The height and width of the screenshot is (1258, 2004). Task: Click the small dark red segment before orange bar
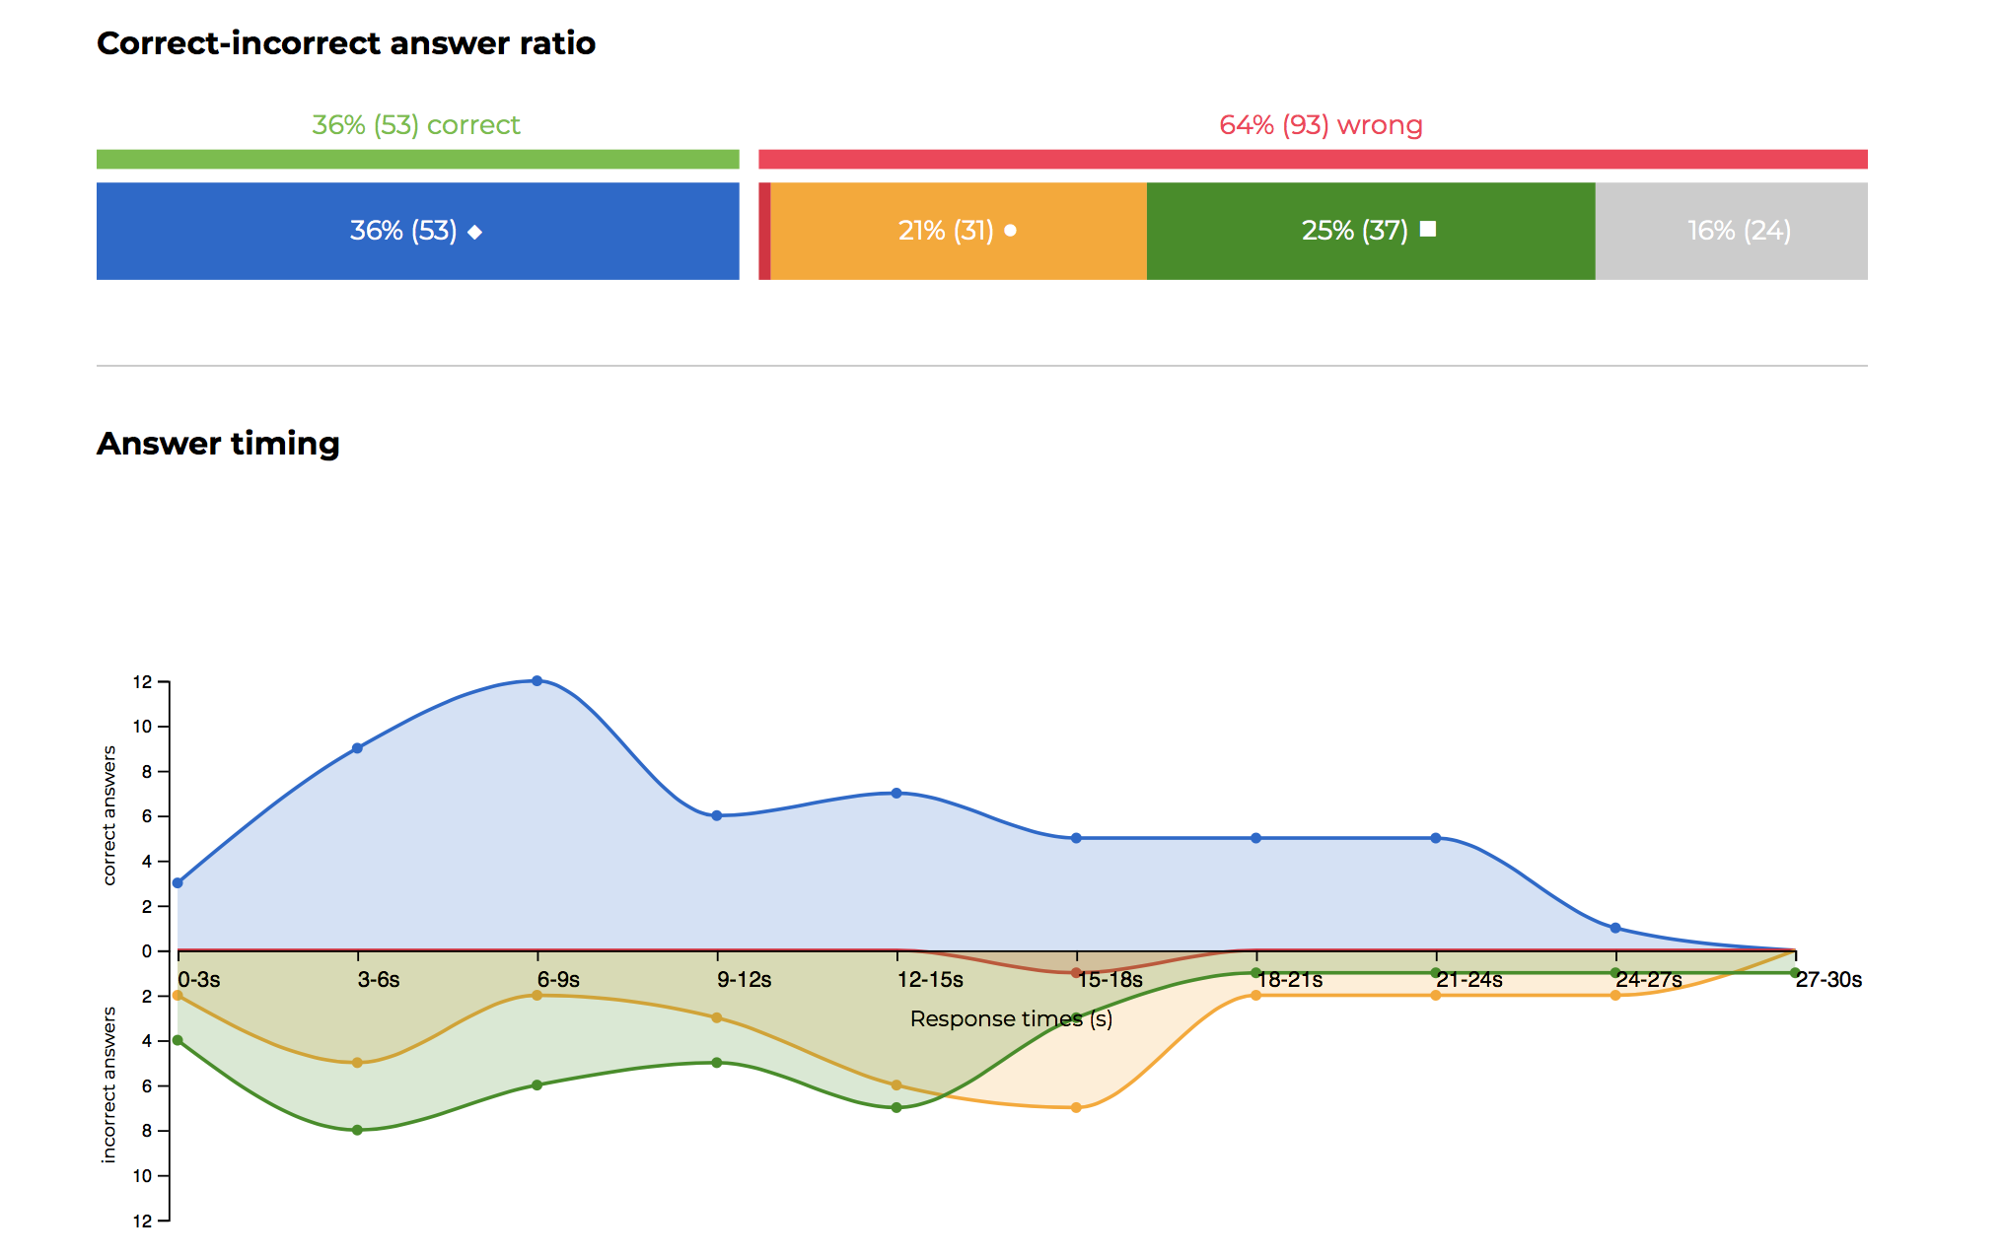[764, 231]
